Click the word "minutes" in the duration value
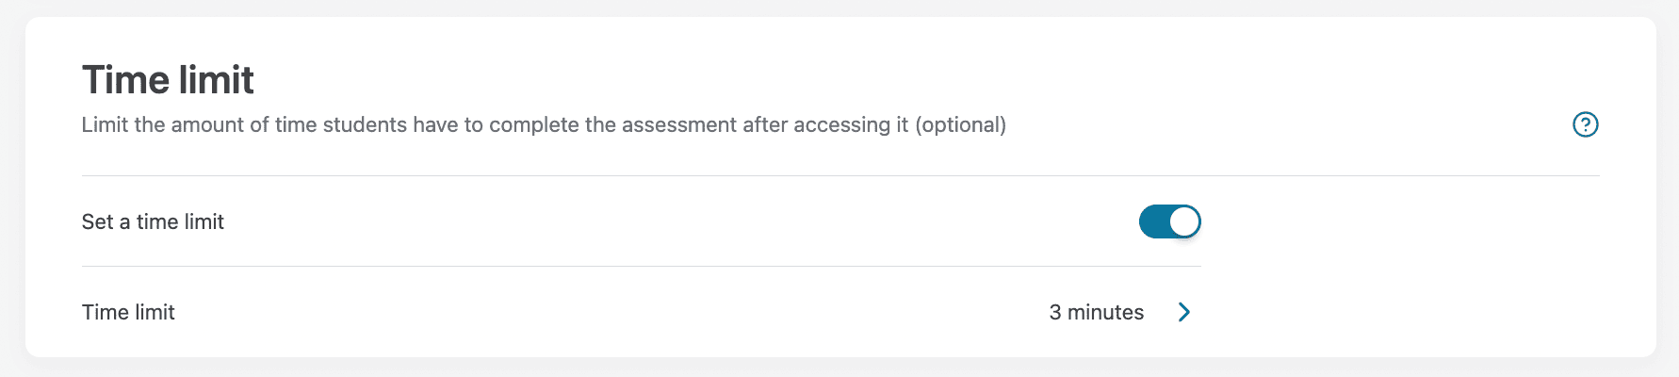1679x377 pixels. (1105, 312)
